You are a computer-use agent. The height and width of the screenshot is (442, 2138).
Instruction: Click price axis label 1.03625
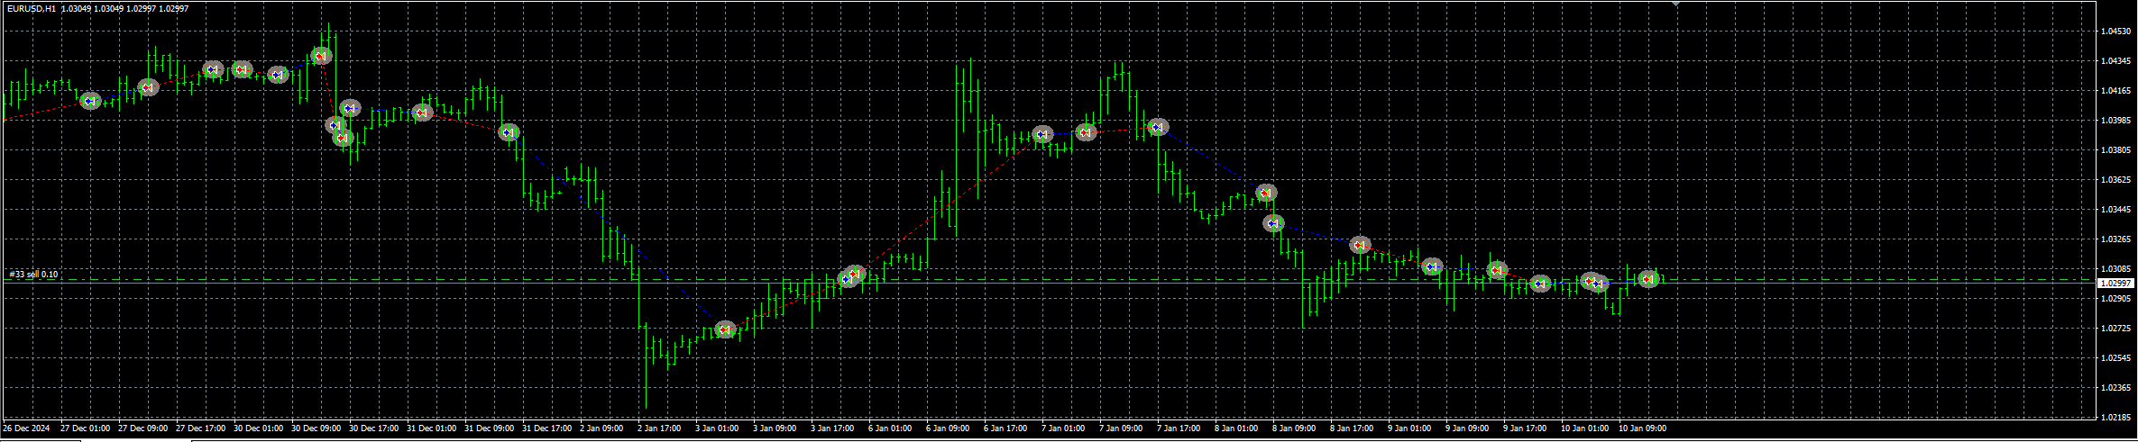(x=2115, y=180)
